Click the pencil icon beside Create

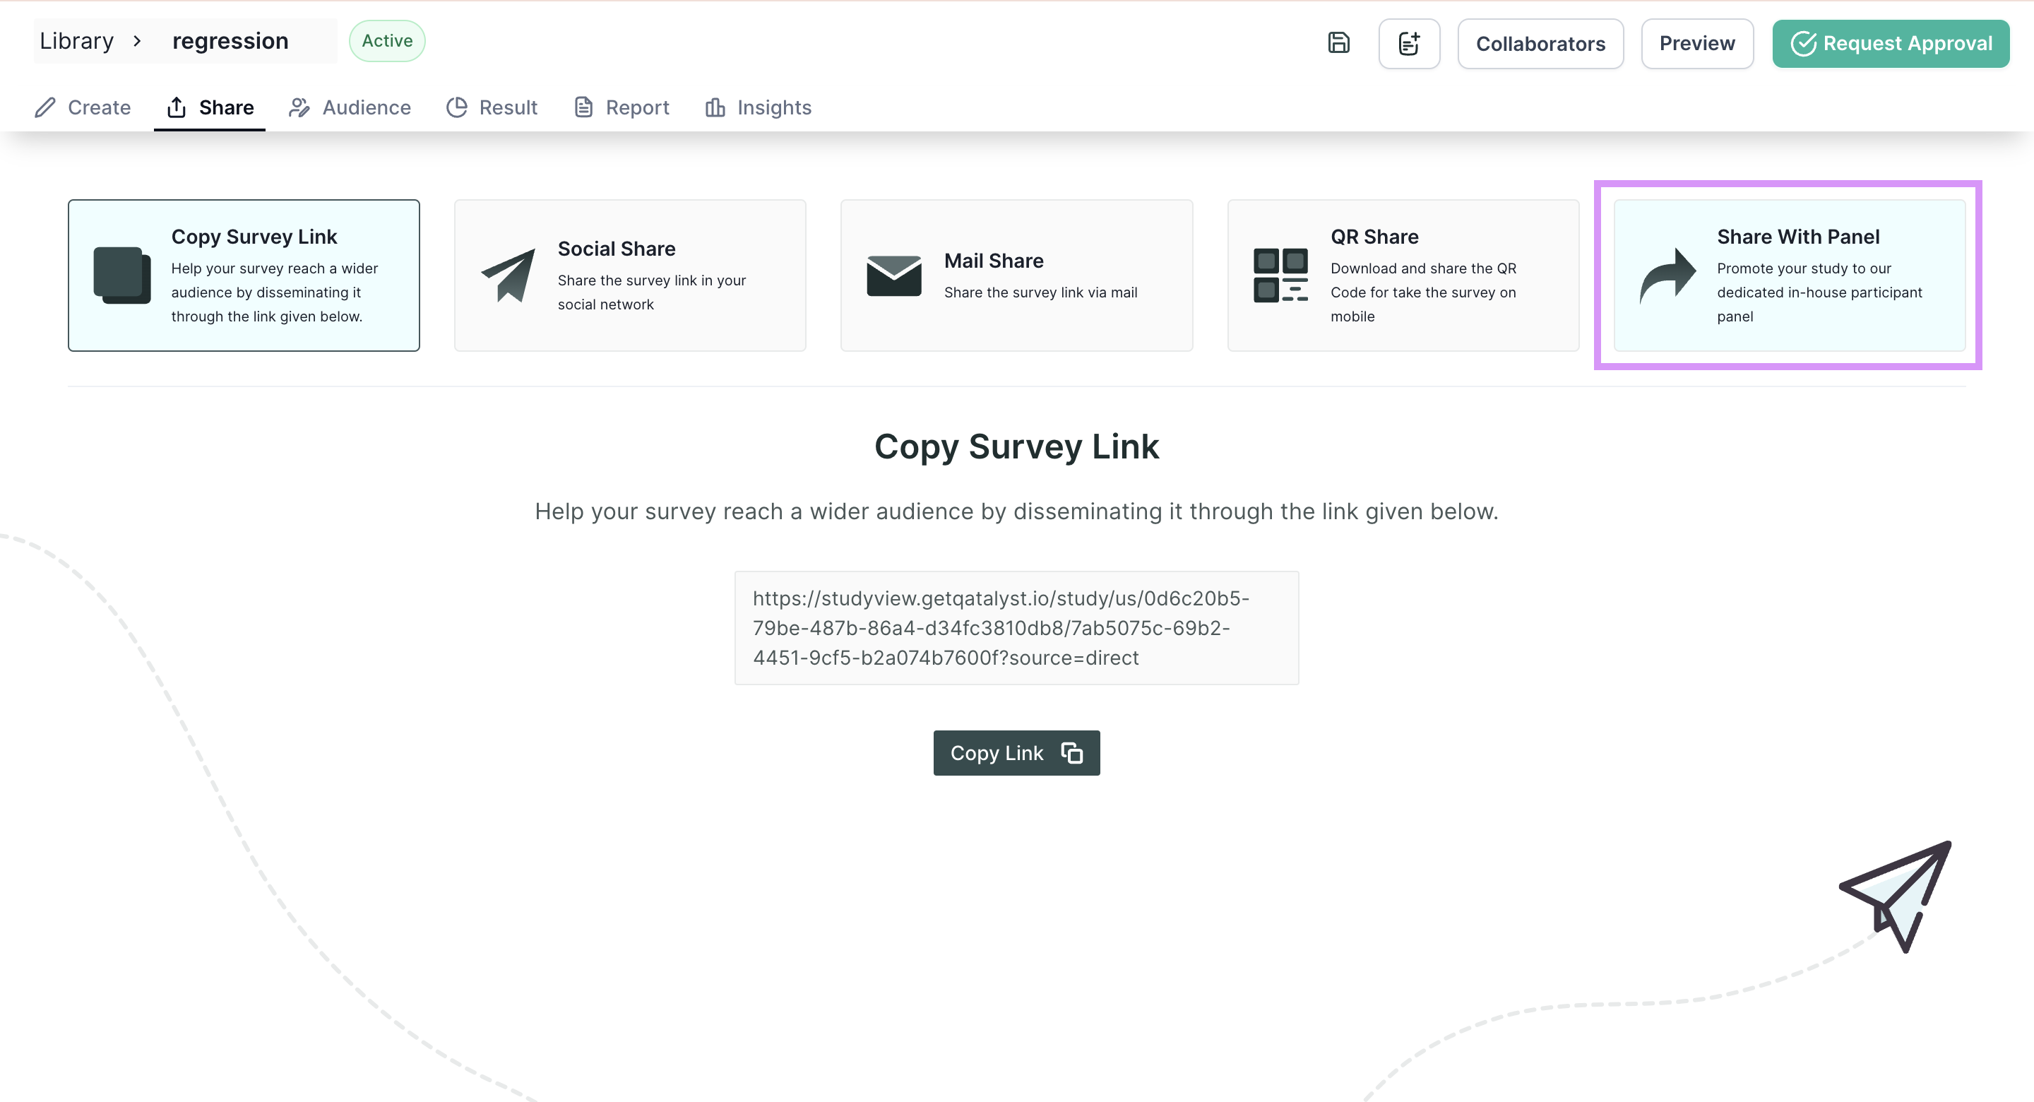click(45, 107)
